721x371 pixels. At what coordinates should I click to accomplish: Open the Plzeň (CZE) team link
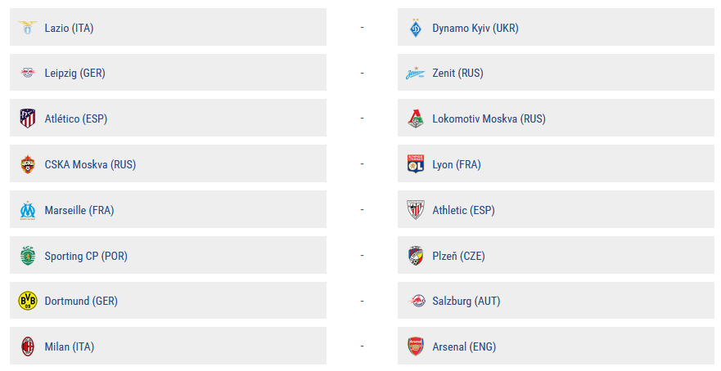(x=458, y=256)
